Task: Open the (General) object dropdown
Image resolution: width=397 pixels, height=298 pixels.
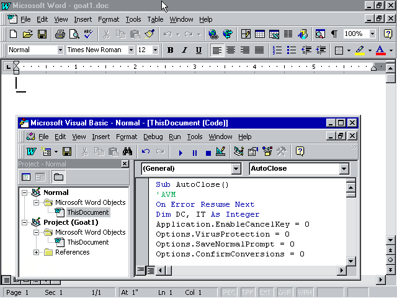Action: coord(236,168)
